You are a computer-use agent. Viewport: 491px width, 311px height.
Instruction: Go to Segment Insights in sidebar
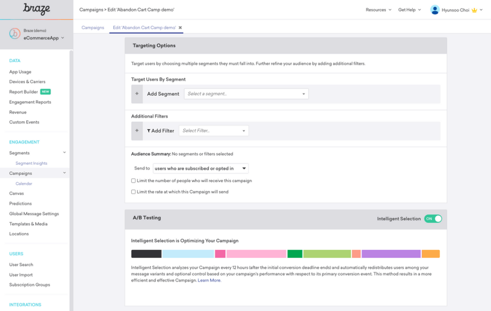pos(31,163)
